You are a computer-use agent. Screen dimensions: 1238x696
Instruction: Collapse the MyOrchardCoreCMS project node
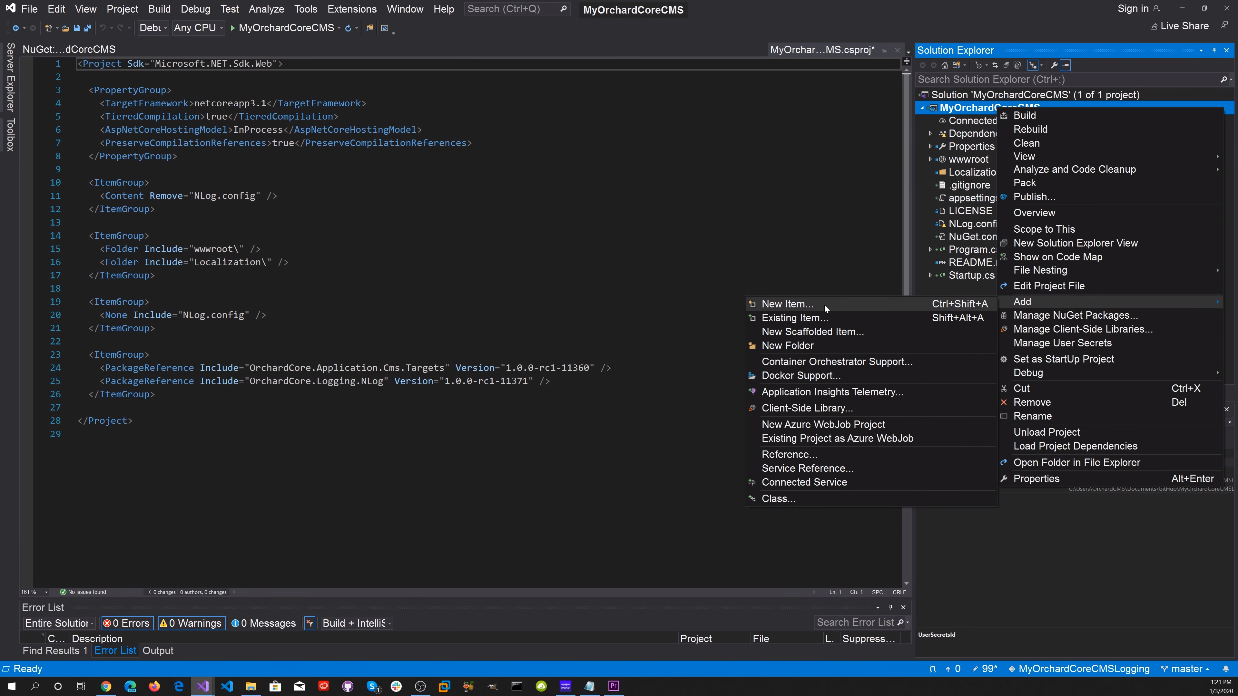922,108
